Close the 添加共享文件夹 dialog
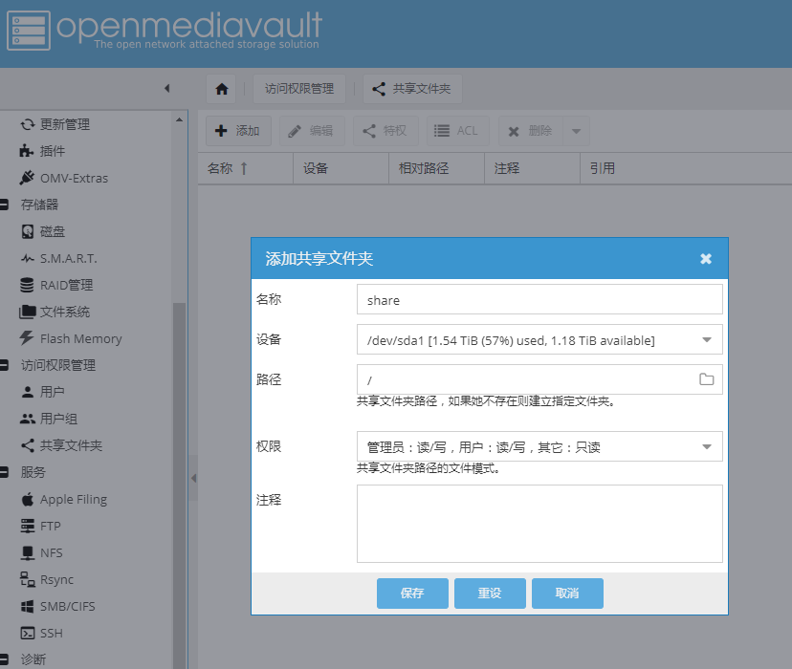 (706, 258)
